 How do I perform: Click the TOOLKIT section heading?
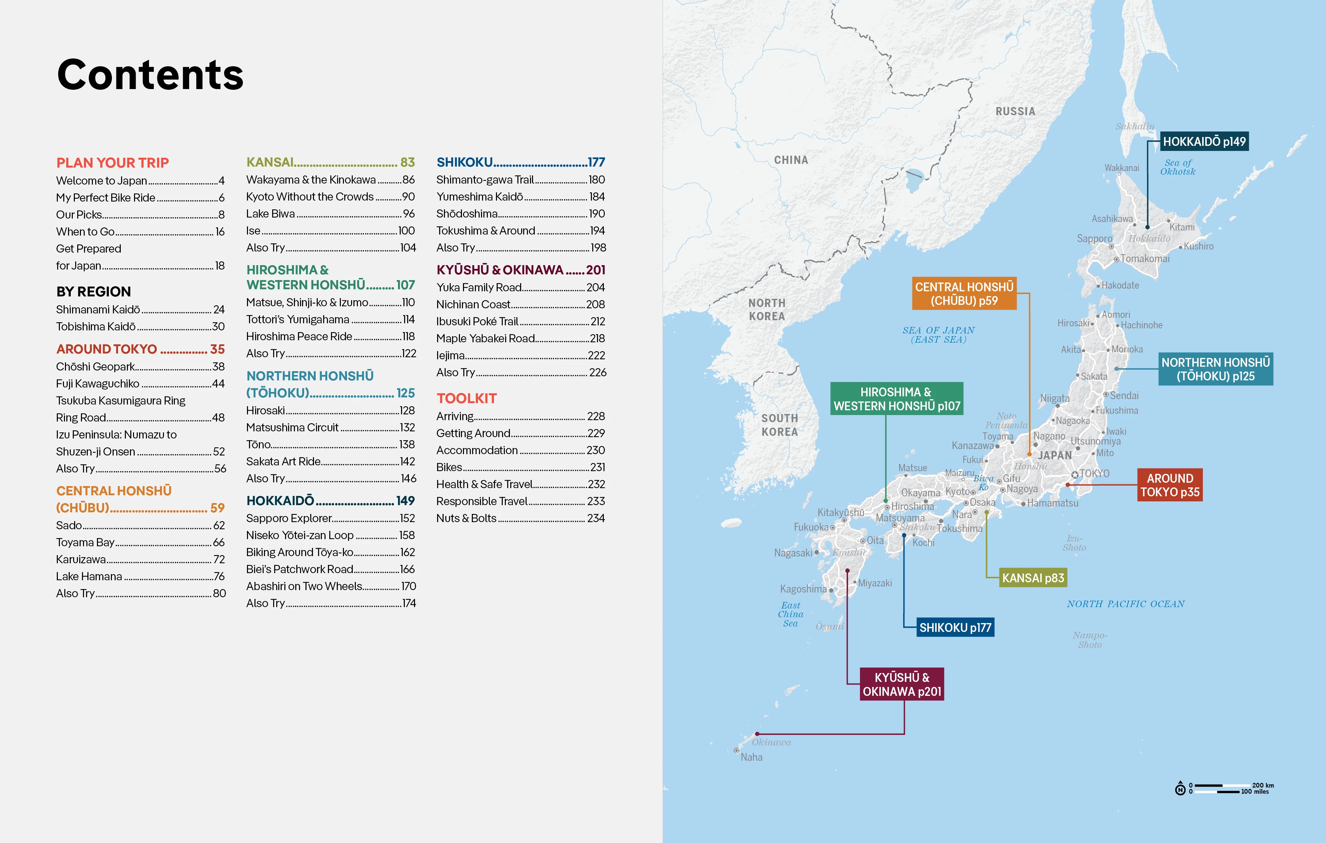click(466, 398)
